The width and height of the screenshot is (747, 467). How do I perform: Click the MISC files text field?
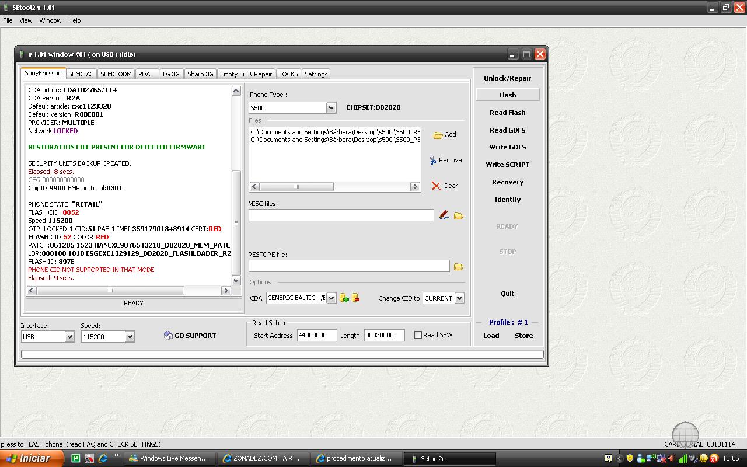tap(341, 215)
